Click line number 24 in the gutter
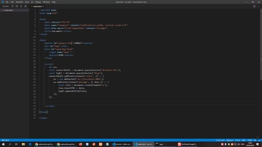The width and height of the screenshot is (262, 147). (34, 79)
